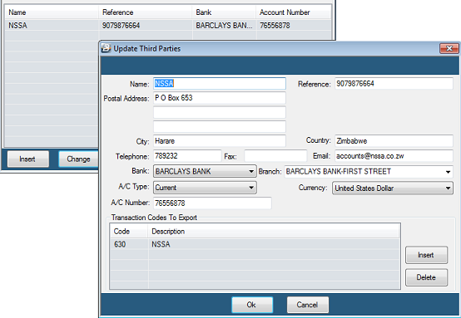Select the NSSA name cell in the background list
461x318 pixels.
(52, 26)
